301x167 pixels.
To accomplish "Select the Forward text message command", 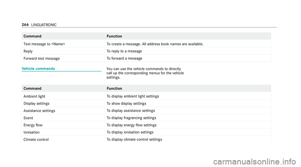I will point(41,58).
